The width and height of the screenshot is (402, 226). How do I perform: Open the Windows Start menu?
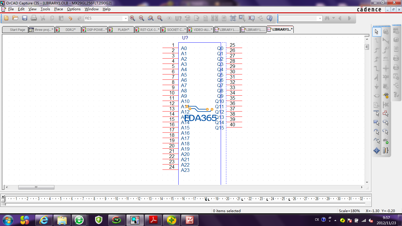pyautogui.click(x=8, y=220)
